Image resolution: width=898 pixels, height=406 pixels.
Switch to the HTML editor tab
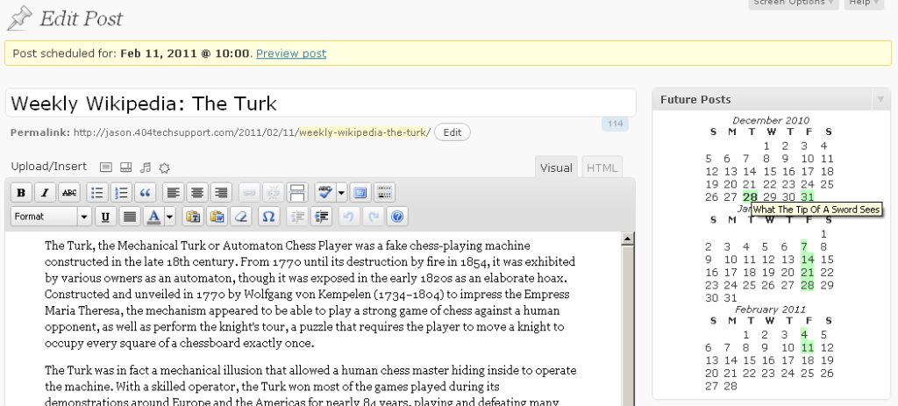point(602,167)
